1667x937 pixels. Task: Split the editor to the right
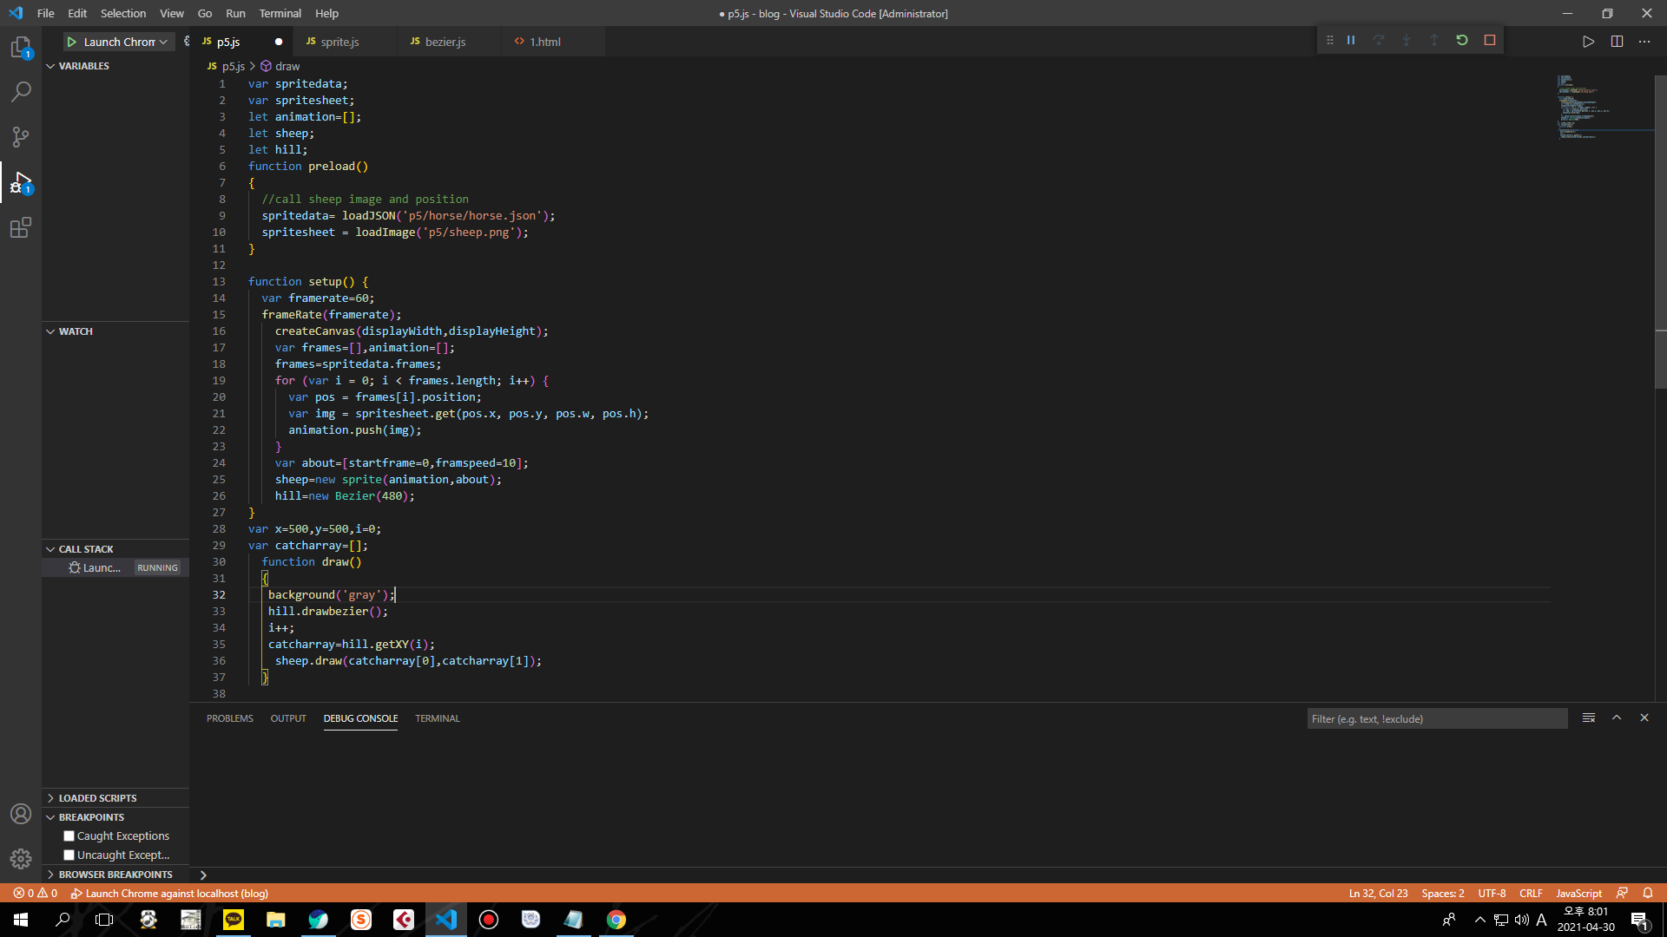coord(1617,42)
